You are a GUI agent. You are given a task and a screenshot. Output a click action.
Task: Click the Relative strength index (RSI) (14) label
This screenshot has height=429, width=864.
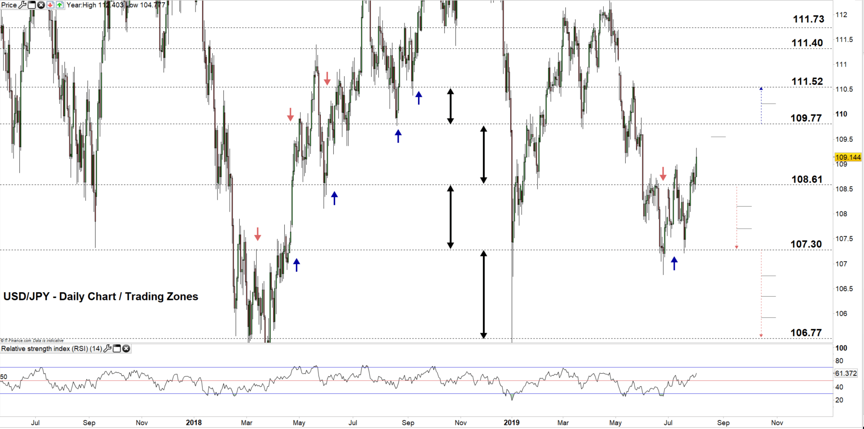52,348
